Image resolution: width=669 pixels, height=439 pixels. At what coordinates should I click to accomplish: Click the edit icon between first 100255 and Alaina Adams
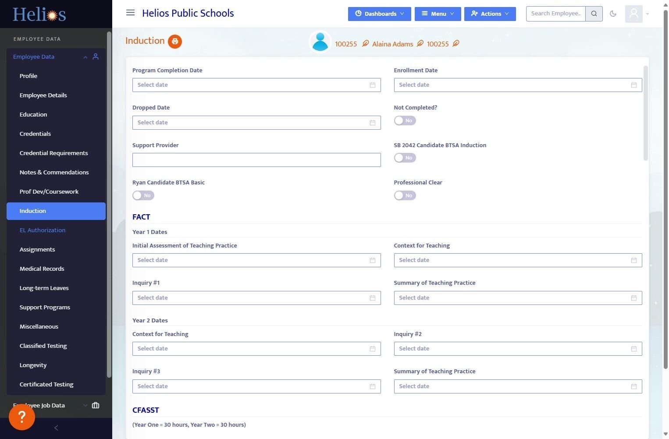coord(365,43)
